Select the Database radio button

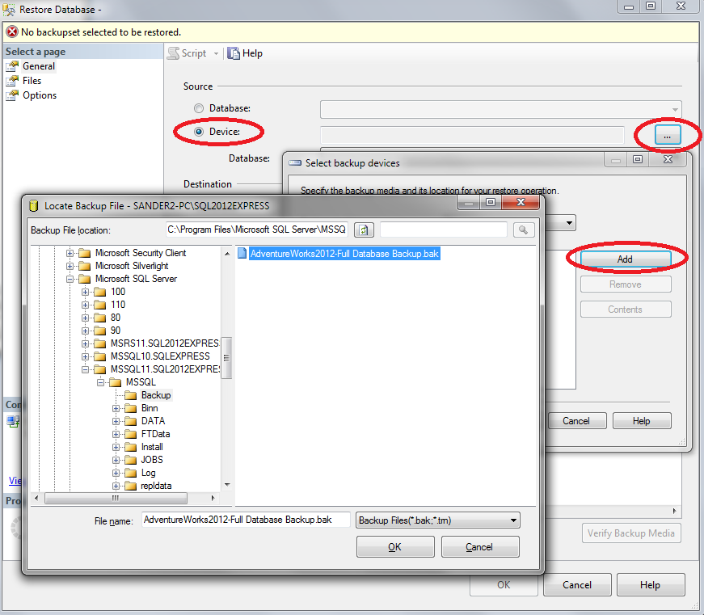coord(198,108)
